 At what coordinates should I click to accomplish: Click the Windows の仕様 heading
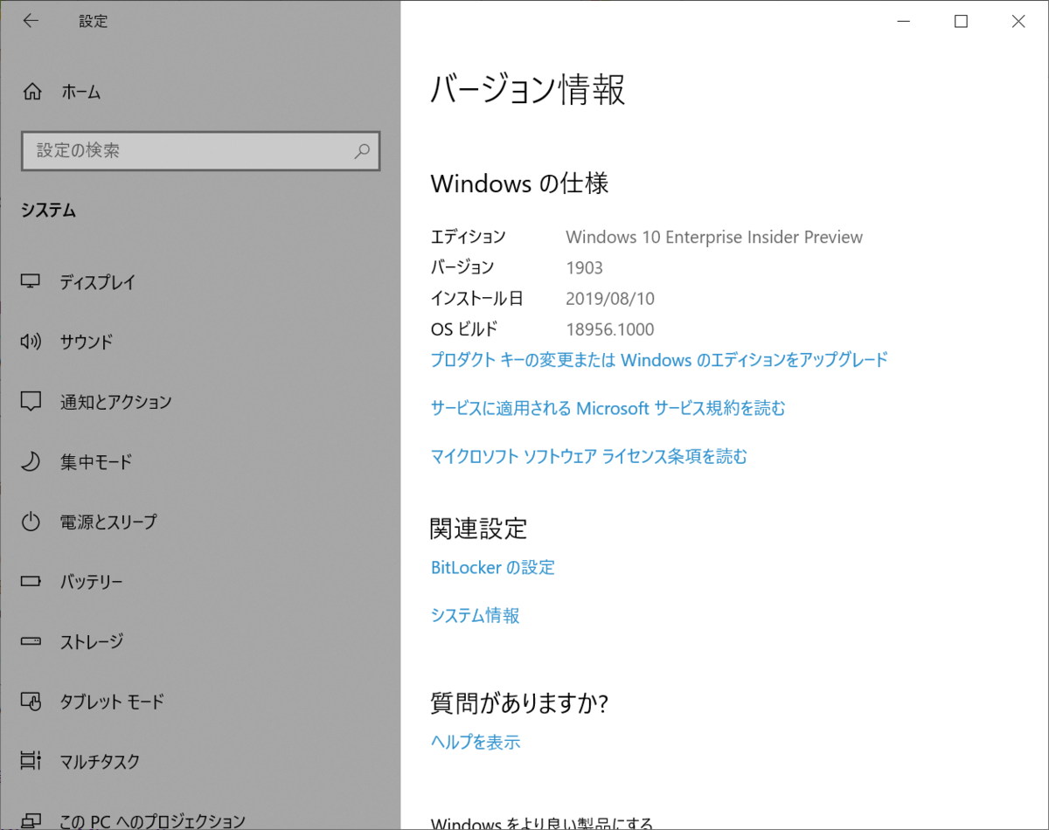pos(519,183)
